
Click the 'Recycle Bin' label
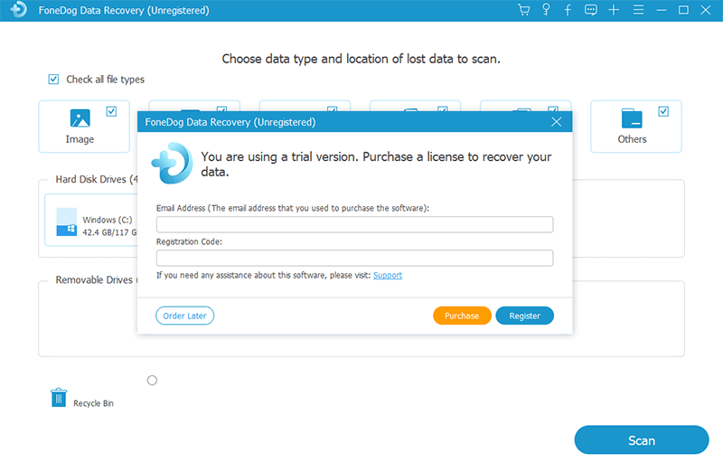coord(93,403)
